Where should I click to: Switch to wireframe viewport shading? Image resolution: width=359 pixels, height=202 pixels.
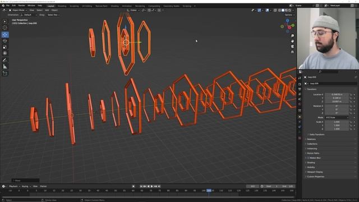coord(279,10)
